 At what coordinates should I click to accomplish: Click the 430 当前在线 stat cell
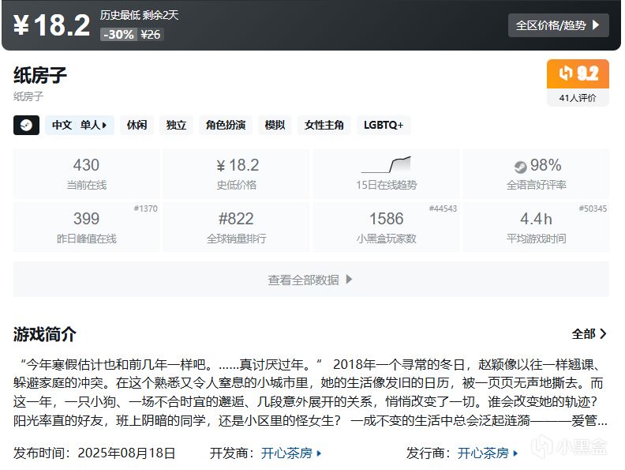click(86, 174)
